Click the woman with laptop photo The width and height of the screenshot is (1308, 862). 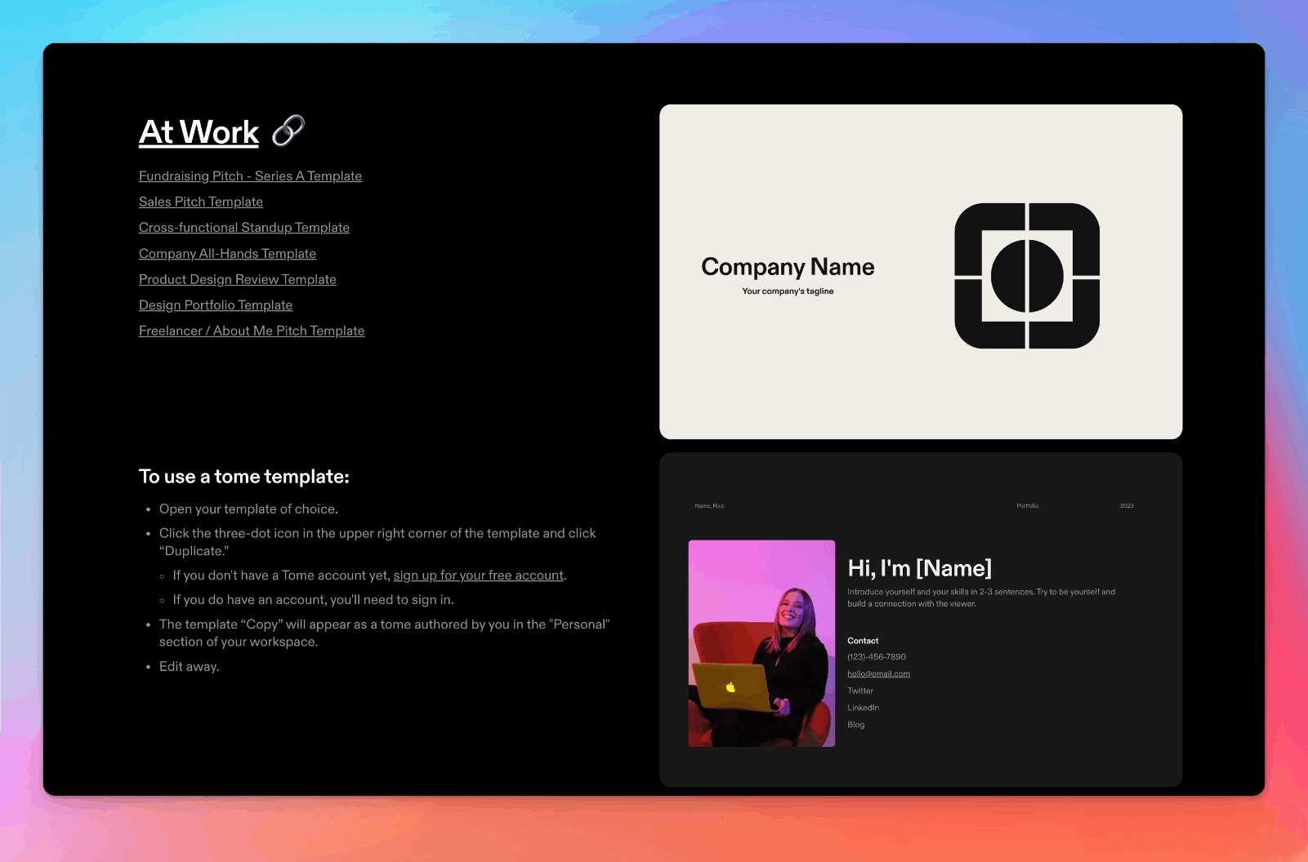761,643
